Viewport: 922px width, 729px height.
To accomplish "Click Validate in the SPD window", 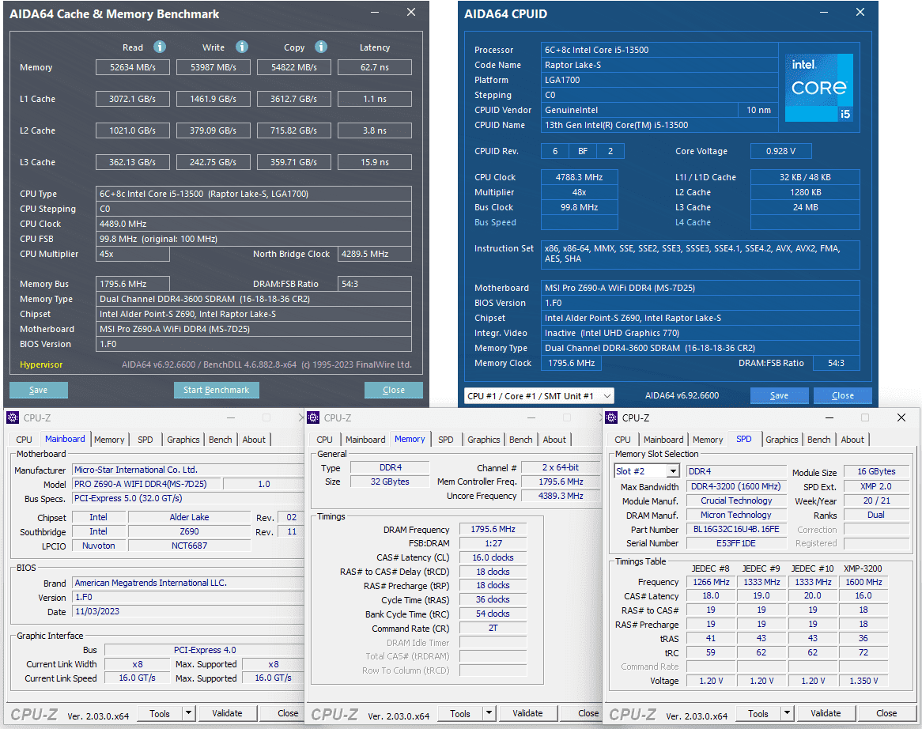I will click(x=826, y=713).
